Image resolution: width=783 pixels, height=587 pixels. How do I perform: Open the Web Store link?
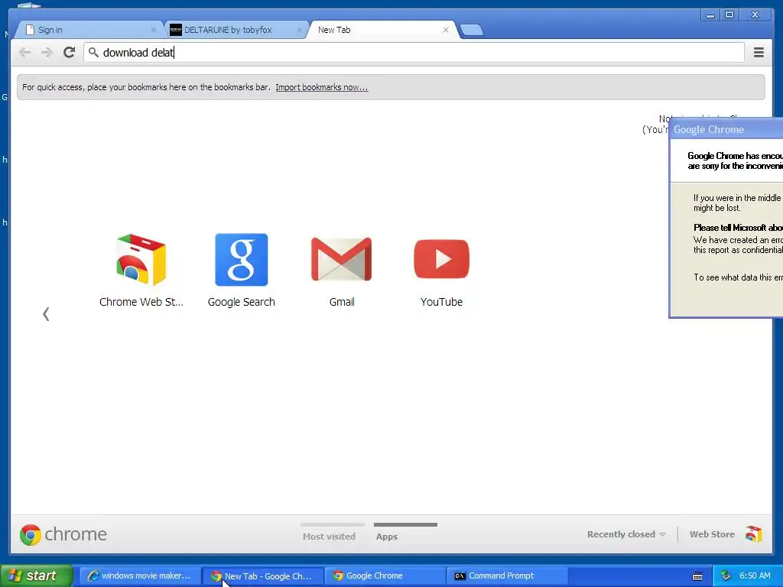click(712, 534)
